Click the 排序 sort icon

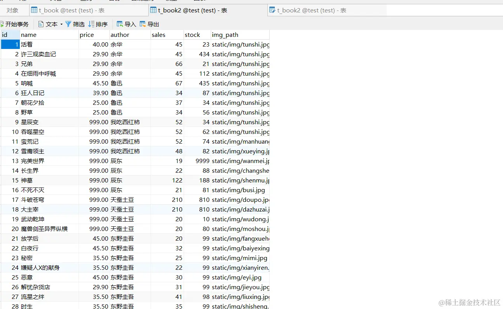point(91,24)
